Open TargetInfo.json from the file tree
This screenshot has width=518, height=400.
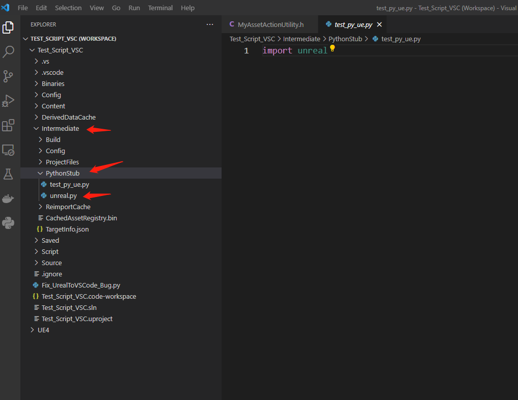[x=67, y=229]
